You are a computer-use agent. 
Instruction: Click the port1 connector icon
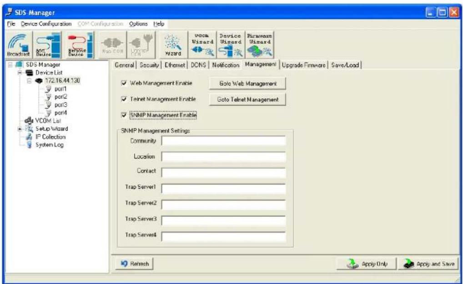tap(48, 88)
